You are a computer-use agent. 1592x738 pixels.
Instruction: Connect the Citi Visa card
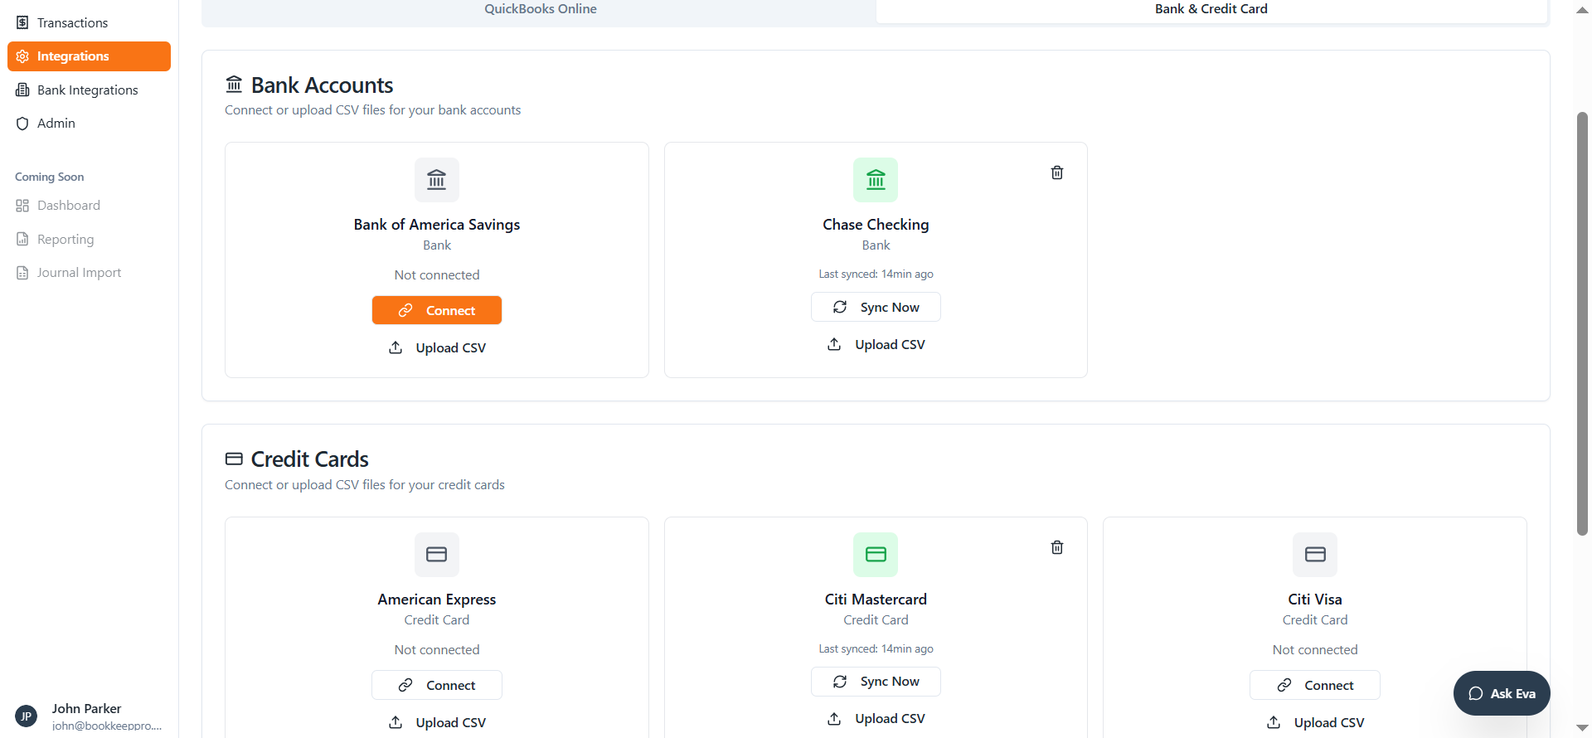pos(1314,685)
